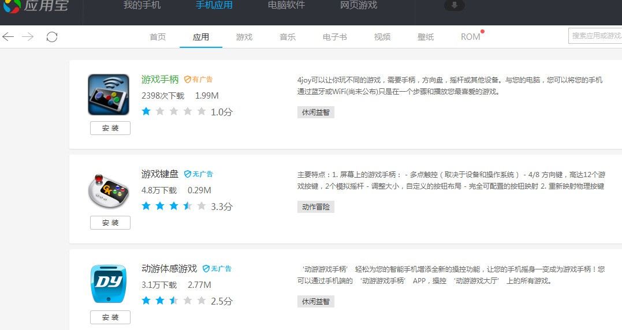Open the 动游体感游戏 title link
Viewport: 622px width, 330px height.
pos(169,269)
